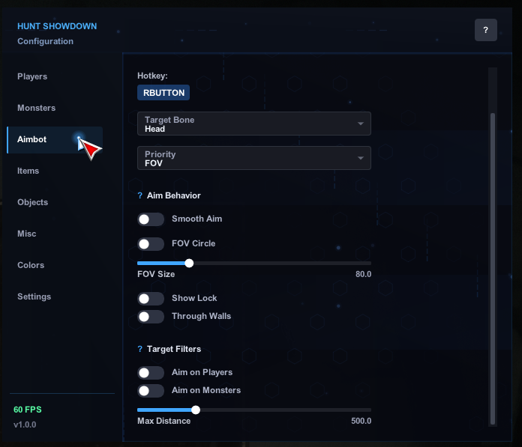
Task: Turn on the FOV Circle toggle
Action: pos(151,244)
